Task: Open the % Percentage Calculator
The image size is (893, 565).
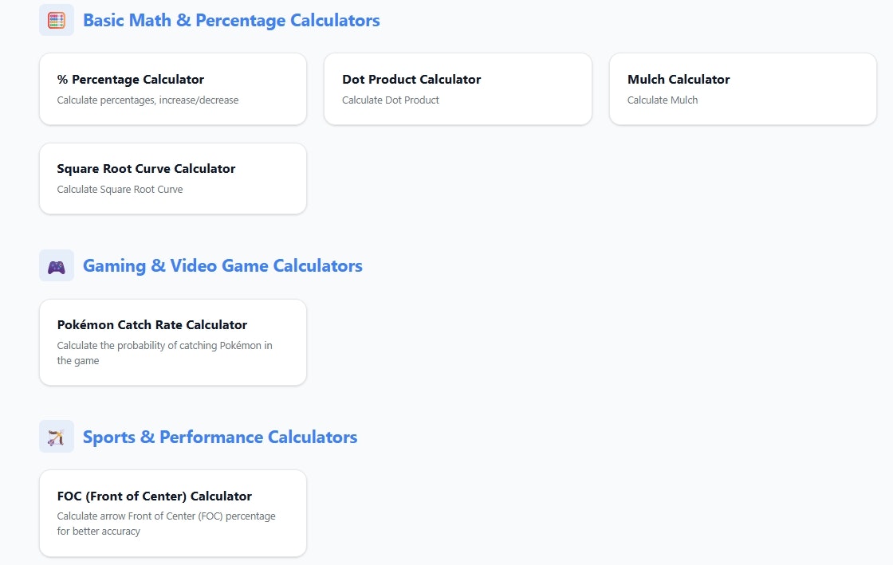Action: pos(130,79)
